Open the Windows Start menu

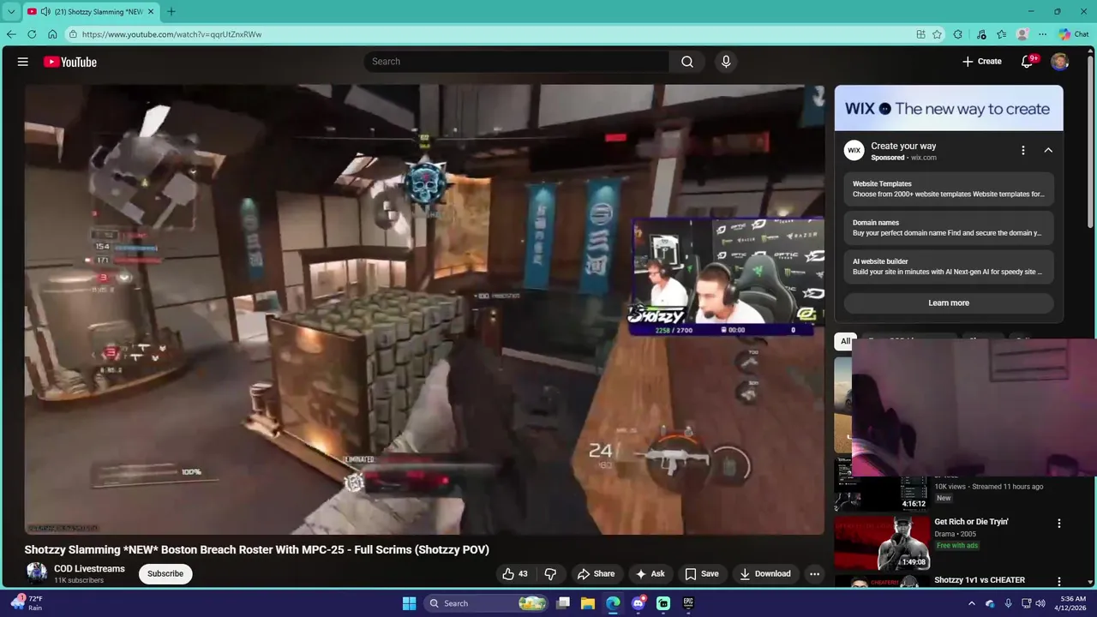click(409, 603)
